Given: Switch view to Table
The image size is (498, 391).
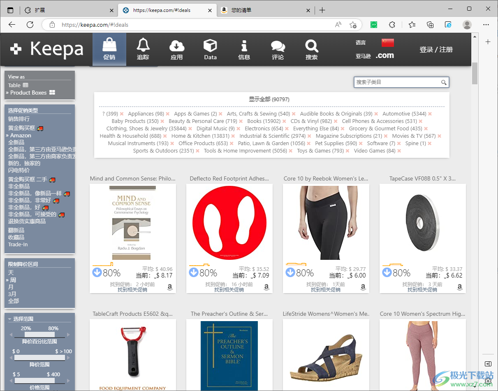Looking at the screenshot, I should [x=18, y=85].
